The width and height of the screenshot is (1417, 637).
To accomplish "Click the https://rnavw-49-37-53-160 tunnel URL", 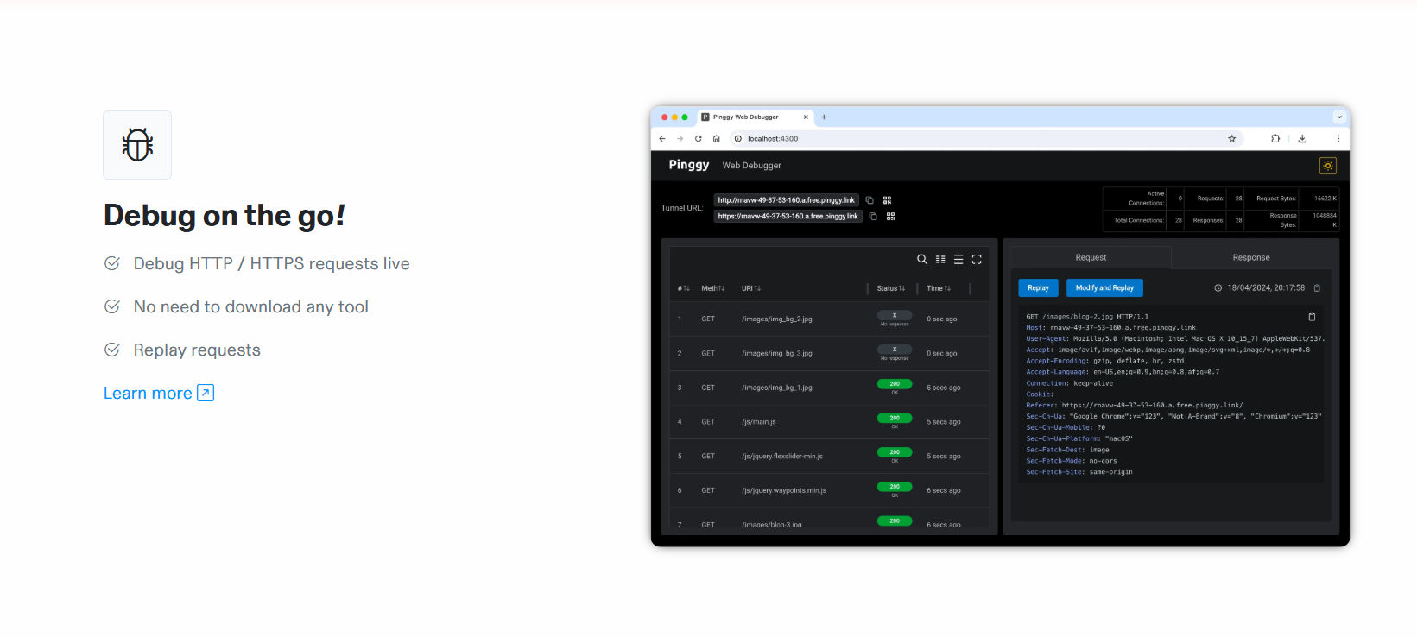I will pos(788,217).
